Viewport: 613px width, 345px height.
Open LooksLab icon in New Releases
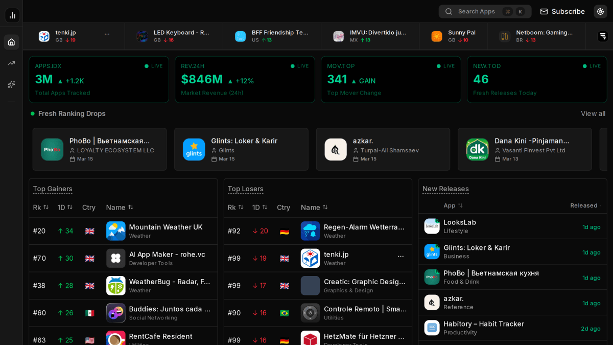(x=432, y=226)
